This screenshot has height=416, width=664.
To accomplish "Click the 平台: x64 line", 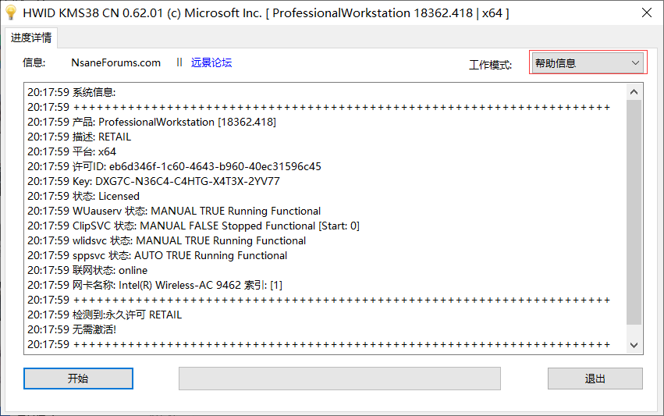I will pos(72,151).
